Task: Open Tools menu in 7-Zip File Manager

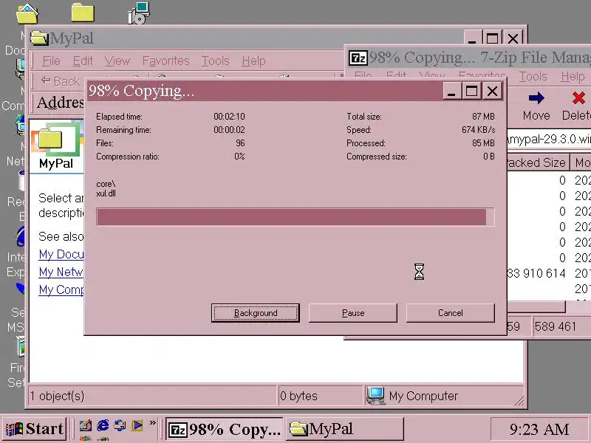Action: (x=533, y=77)
